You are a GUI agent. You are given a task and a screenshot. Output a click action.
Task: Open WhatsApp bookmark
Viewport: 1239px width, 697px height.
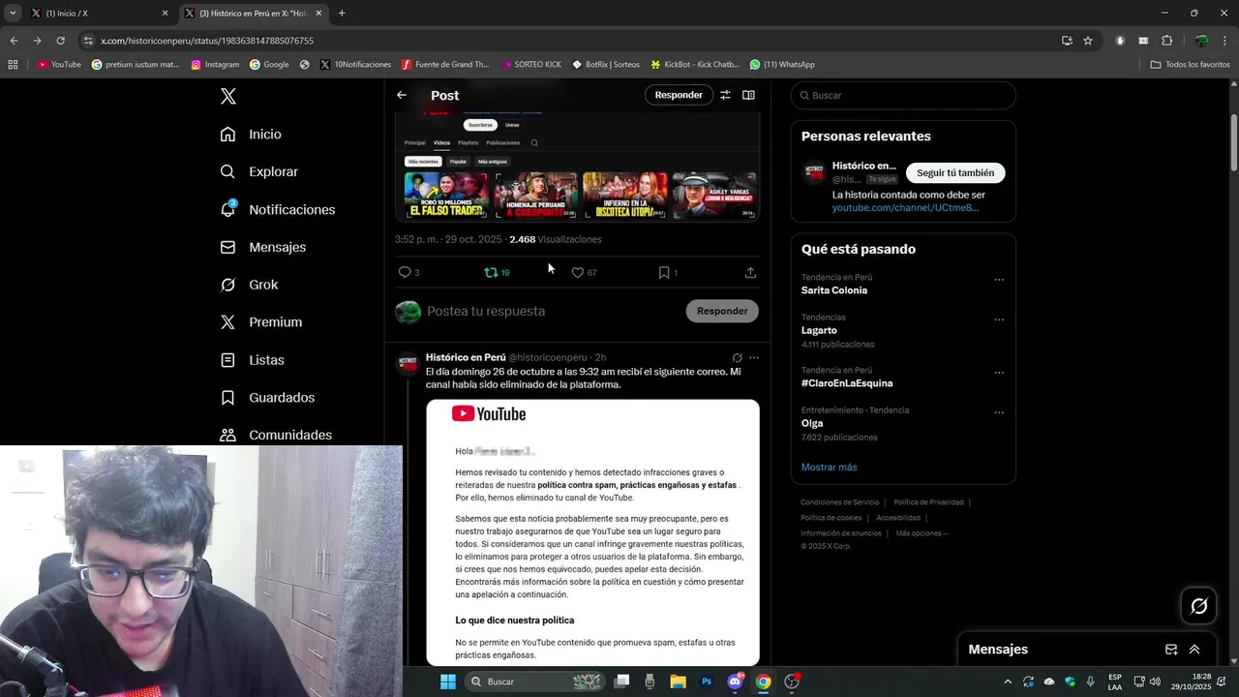tap(782, 65)
